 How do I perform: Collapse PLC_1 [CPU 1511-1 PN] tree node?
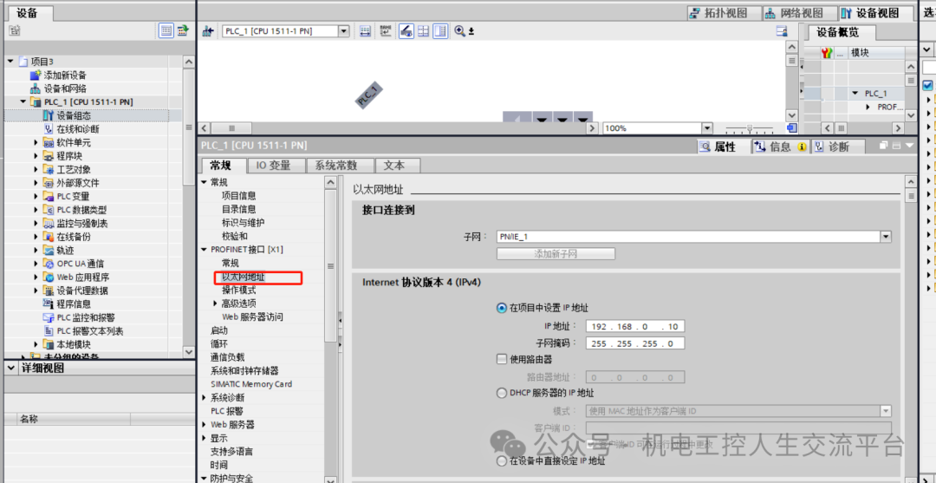click(x=23, y=102)
